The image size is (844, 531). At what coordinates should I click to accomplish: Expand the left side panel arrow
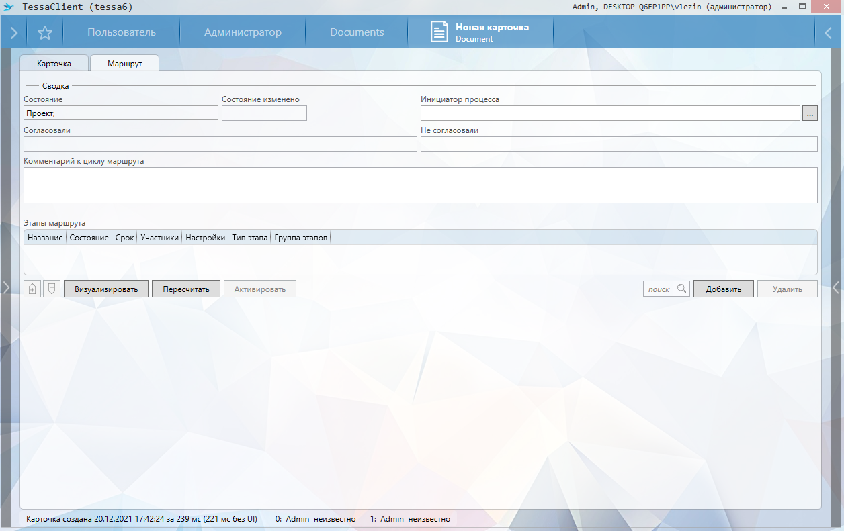(x=6, y=287)
